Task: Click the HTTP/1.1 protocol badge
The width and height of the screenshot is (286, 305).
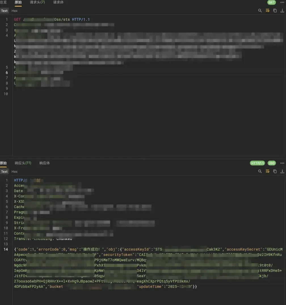Action: pyautogui.click(x=257, y=163)
